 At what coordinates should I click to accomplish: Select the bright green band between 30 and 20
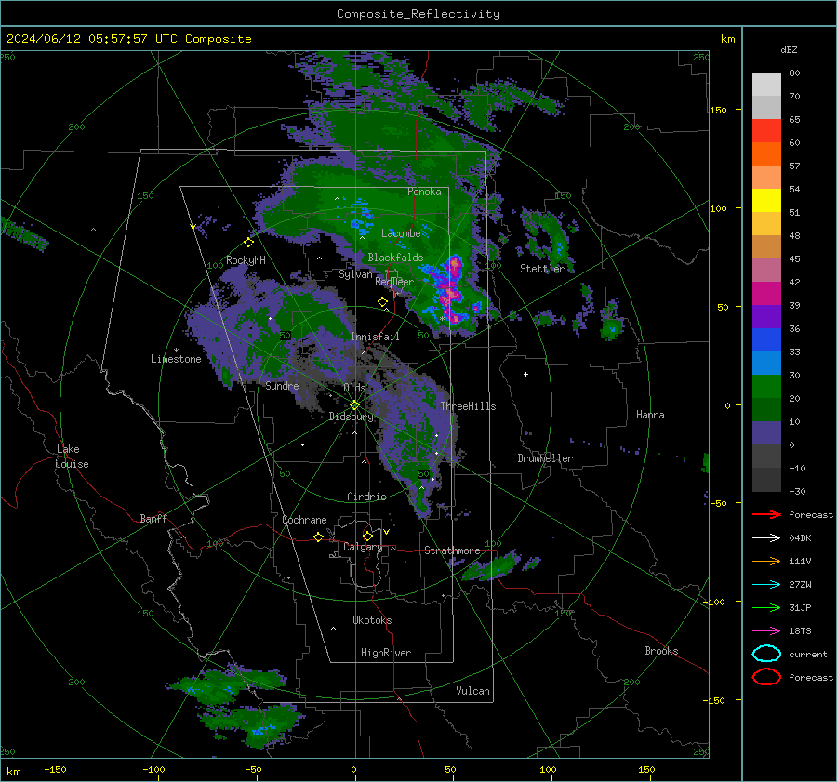pos(766,387)
